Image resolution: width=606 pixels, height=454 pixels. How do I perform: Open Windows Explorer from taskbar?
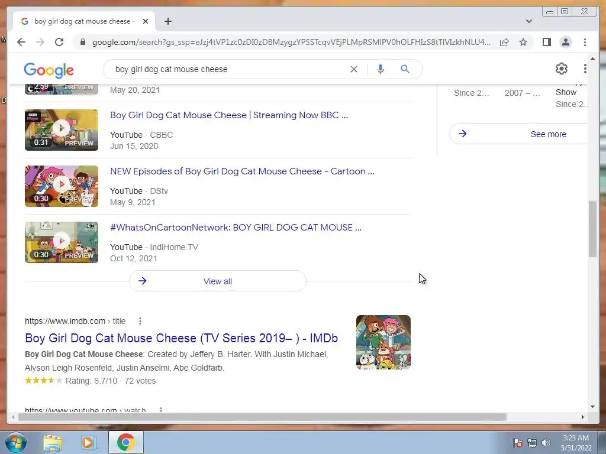click(53, 442)
